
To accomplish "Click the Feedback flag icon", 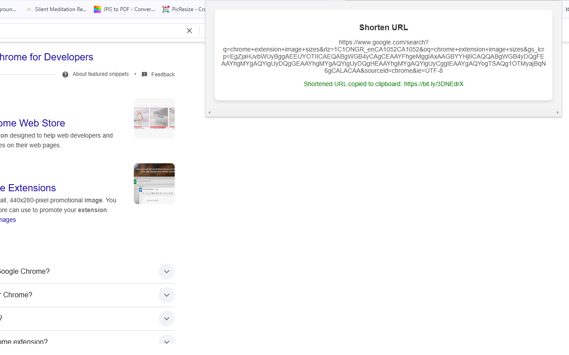I will click(x=144, y=75).
